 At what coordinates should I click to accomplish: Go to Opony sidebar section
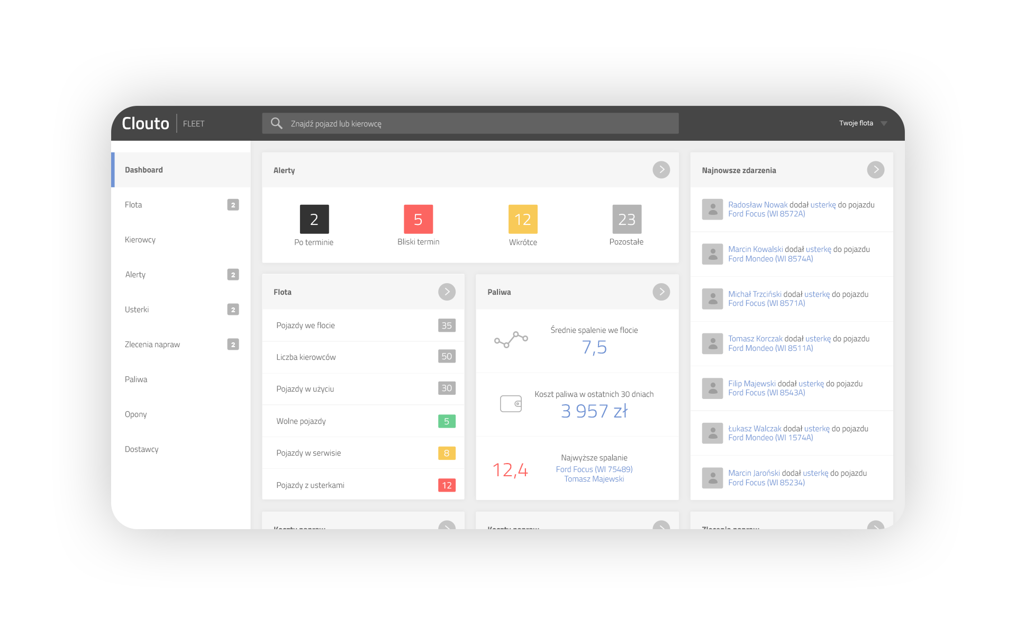click(136, 414)
